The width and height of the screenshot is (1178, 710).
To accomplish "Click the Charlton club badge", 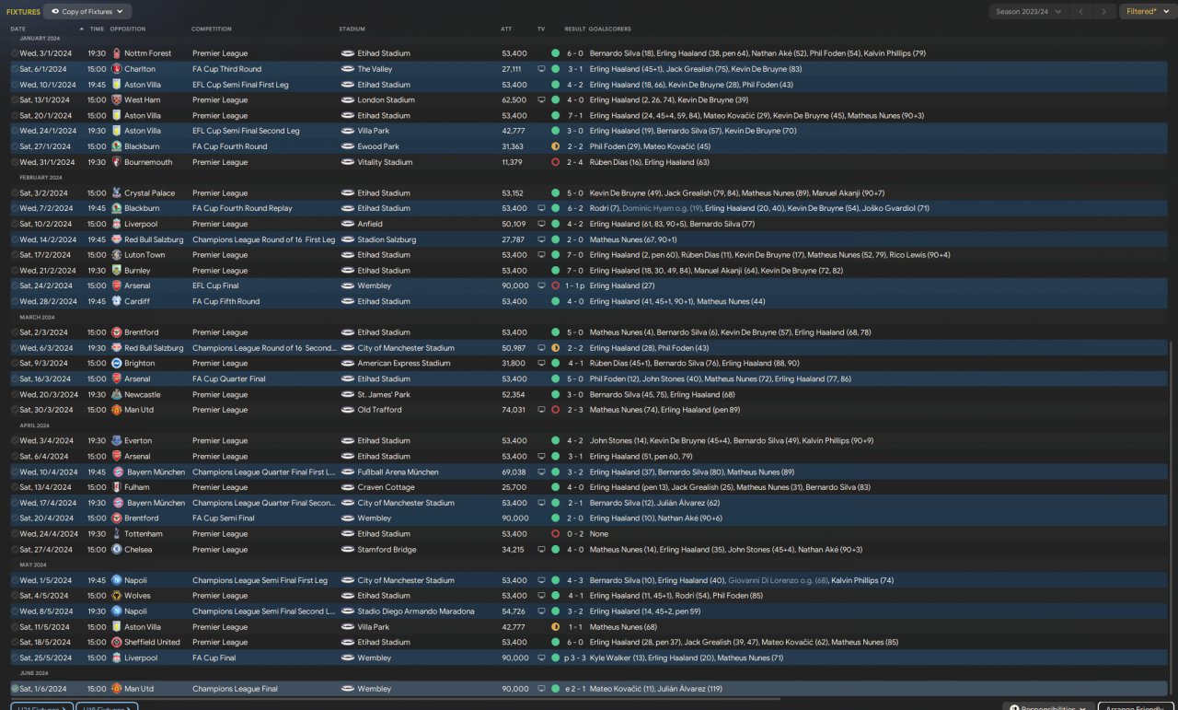I will coord(116,69).
